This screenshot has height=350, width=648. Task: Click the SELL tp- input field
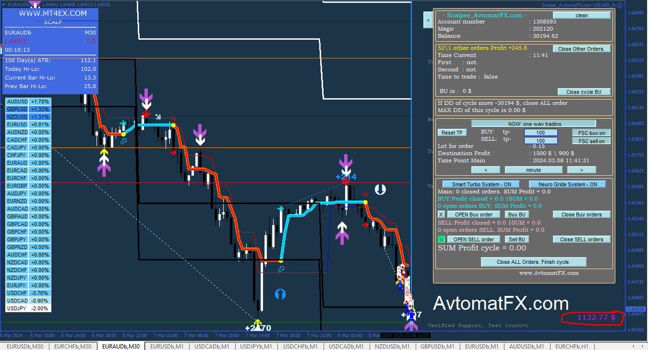coord(541,141)
